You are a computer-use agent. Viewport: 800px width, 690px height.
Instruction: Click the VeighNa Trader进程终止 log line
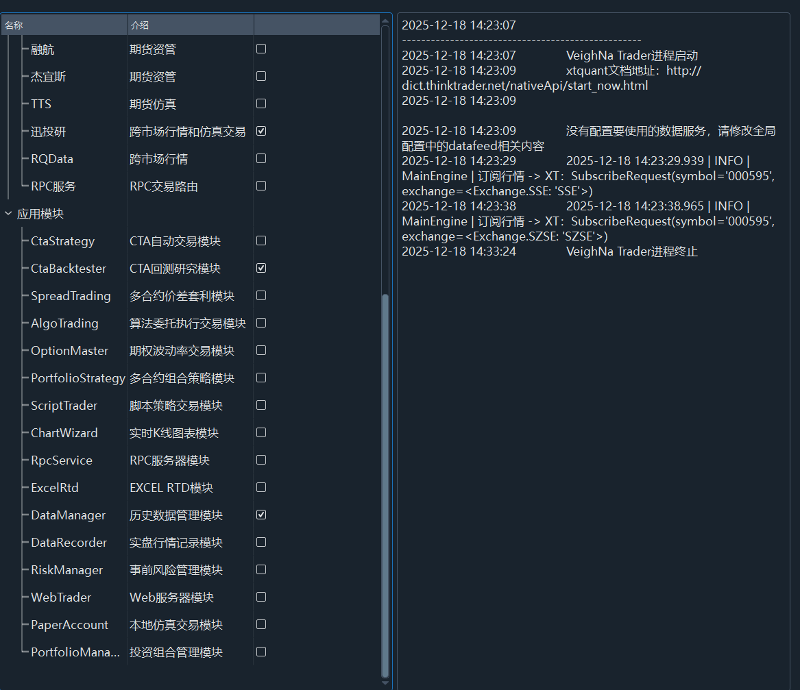click(631, 251)
